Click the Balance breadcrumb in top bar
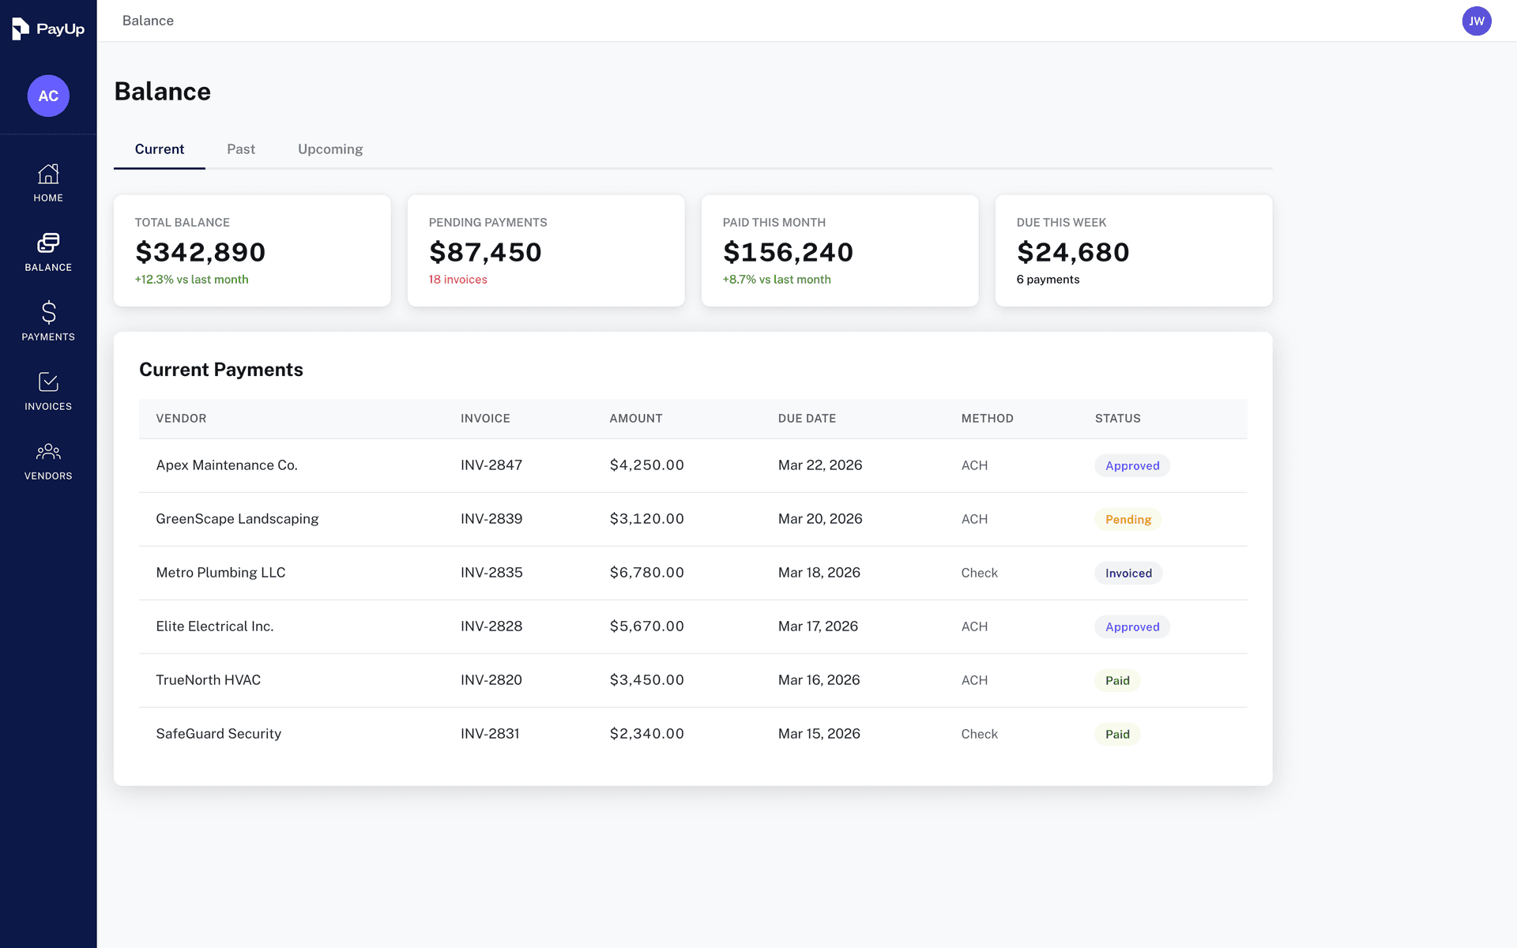 click(x=148, y=21)
